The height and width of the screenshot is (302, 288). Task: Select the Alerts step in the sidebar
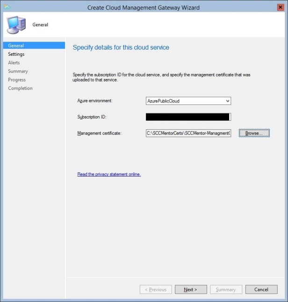pos(14,63)
